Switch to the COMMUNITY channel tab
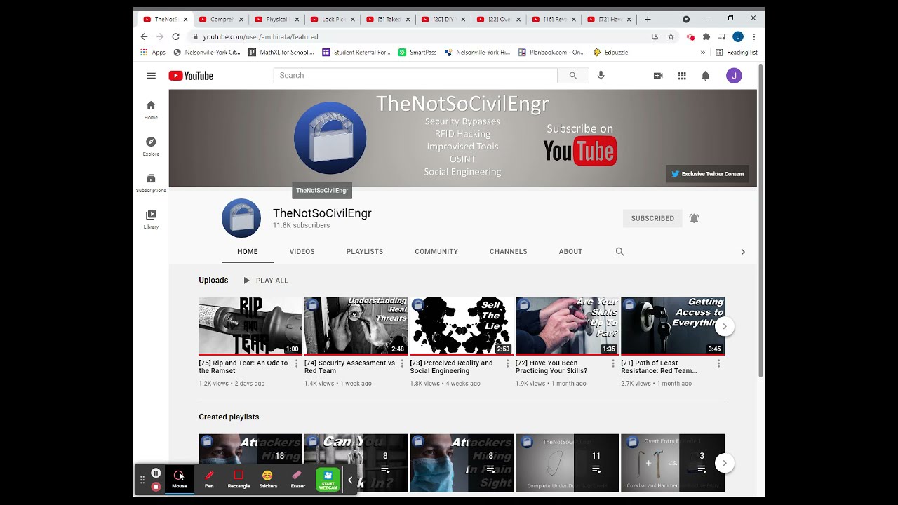 tap(436, 251)
